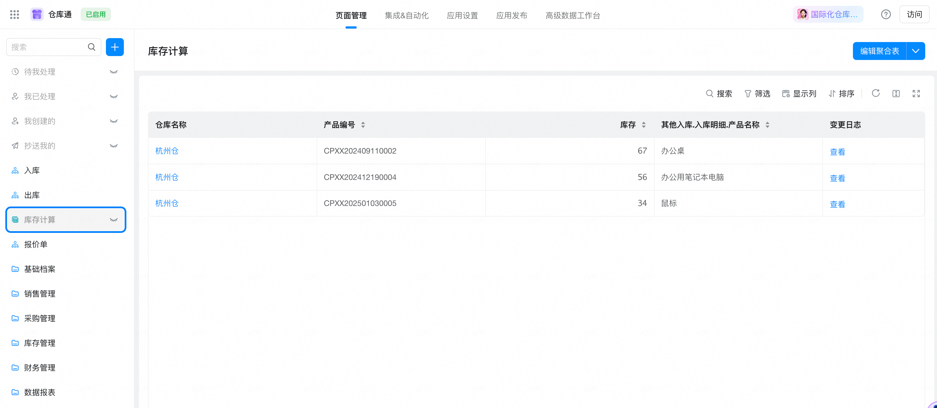Switch to 应用发布 tab
Viewport: 937px width, 408px height.
511,15
